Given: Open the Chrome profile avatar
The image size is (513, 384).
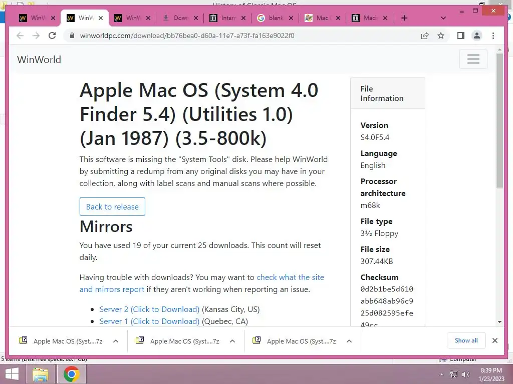Looking at the screenshot, I should [477, 35].
